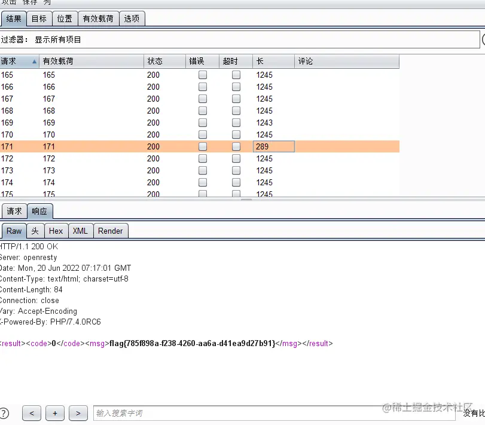
Task: Open the help question mark icon
Action: (x=4, y=413)
